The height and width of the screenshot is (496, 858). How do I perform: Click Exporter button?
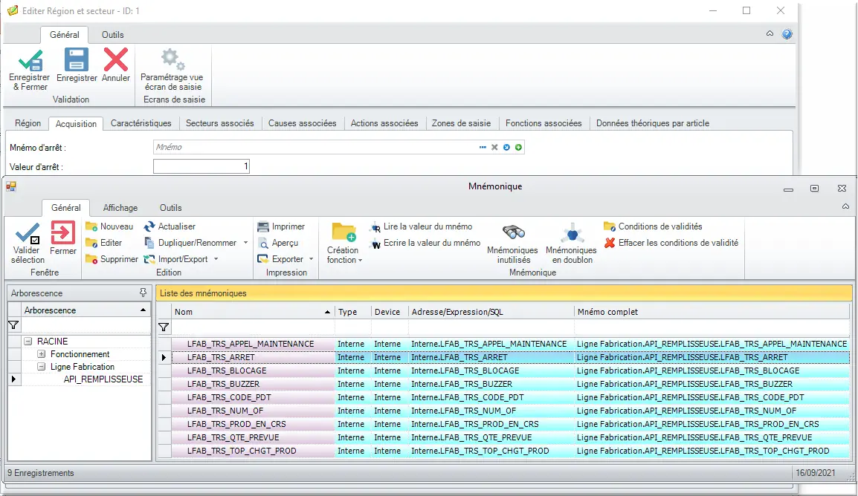click(281, 259)
